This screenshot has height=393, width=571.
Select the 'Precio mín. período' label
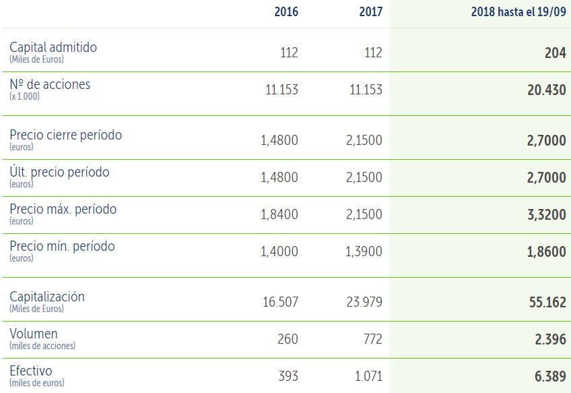pyautogui.click(x=62, y=246)
